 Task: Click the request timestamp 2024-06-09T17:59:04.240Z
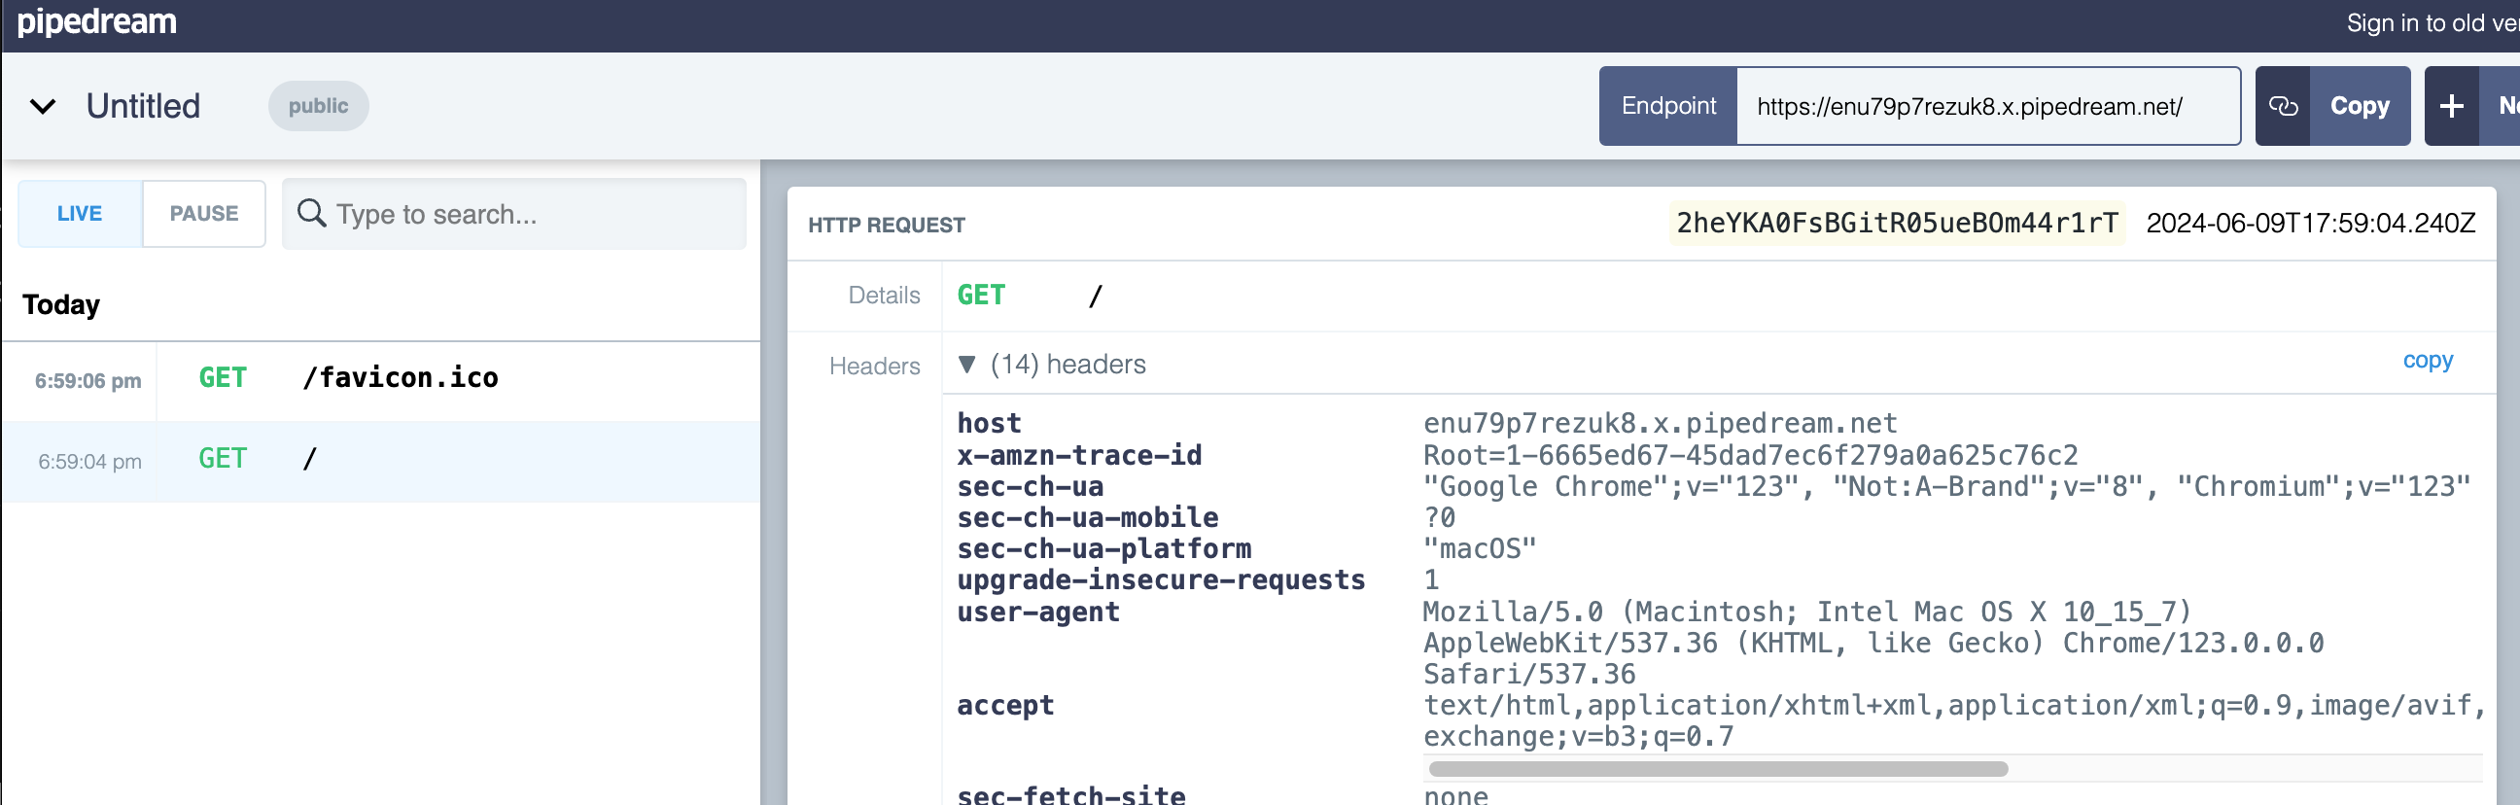click(x=2310, y=223)
